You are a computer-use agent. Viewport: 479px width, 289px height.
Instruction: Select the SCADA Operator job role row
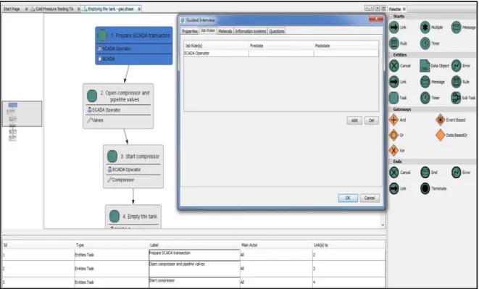point(281,53)
